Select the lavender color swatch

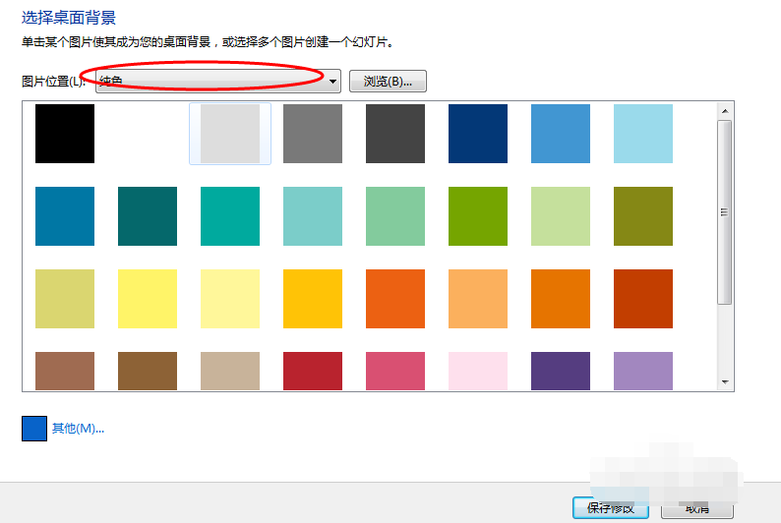(643, 372)
